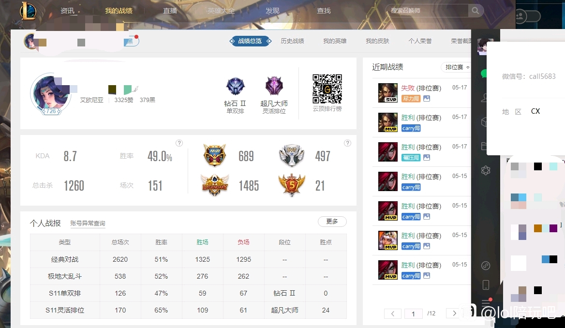Click the MVP badge showing 689
Image resolution: width=565 pixels, height=328 pixels.
[215, 155]
